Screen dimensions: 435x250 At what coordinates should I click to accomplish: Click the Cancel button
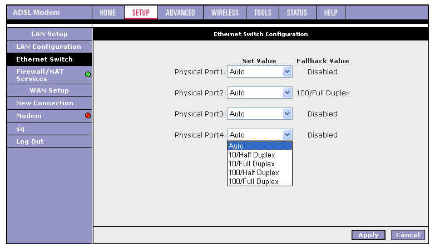coord(408,235)
